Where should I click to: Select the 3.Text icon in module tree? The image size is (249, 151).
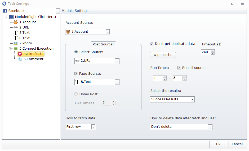point(16,33)
